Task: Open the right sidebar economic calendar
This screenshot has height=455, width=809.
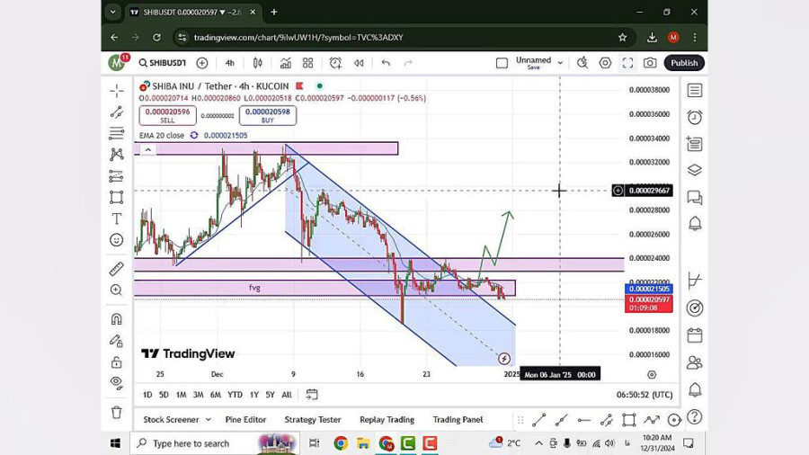Action: click(x=695, y=335)
